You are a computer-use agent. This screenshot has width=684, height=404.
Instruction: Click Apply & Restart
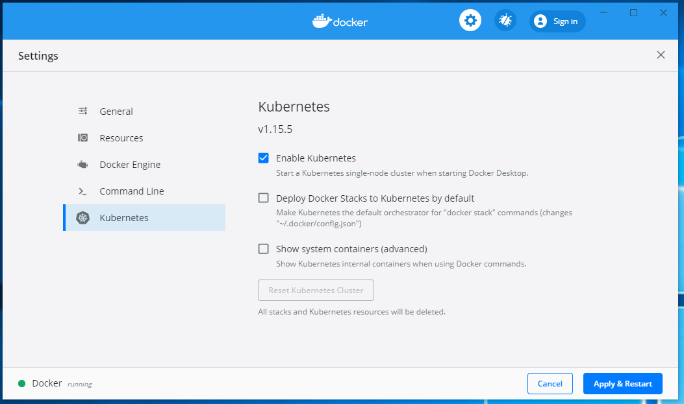click(622, 383)
